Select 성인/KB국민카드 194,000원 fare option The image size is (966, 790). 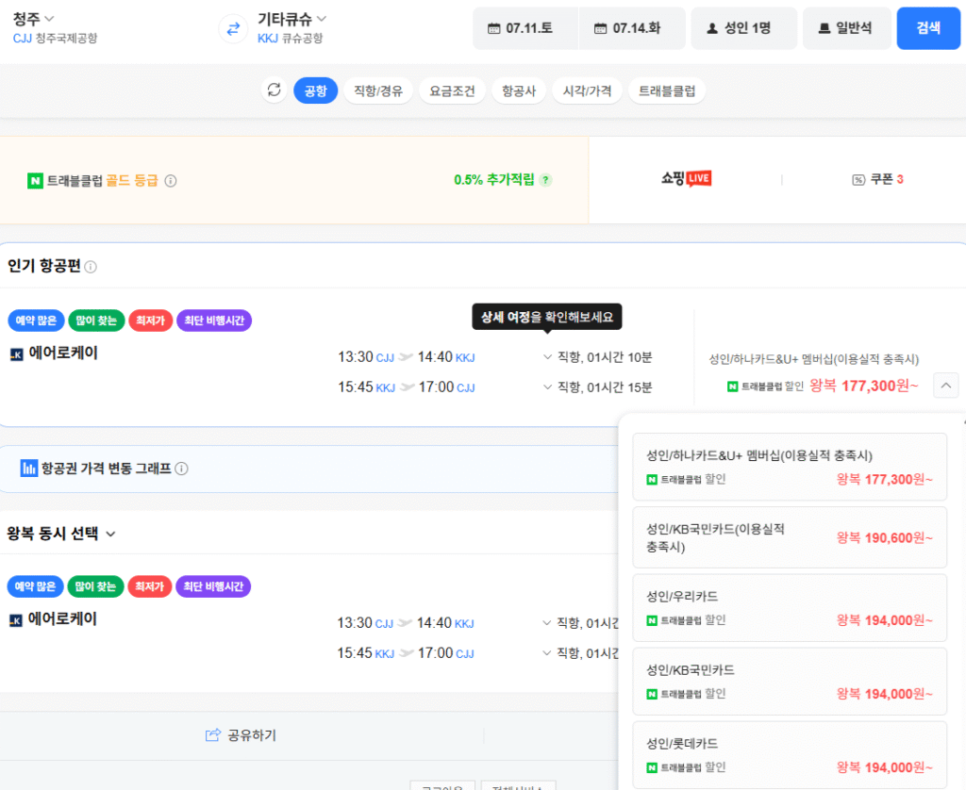tap(790, 681)
